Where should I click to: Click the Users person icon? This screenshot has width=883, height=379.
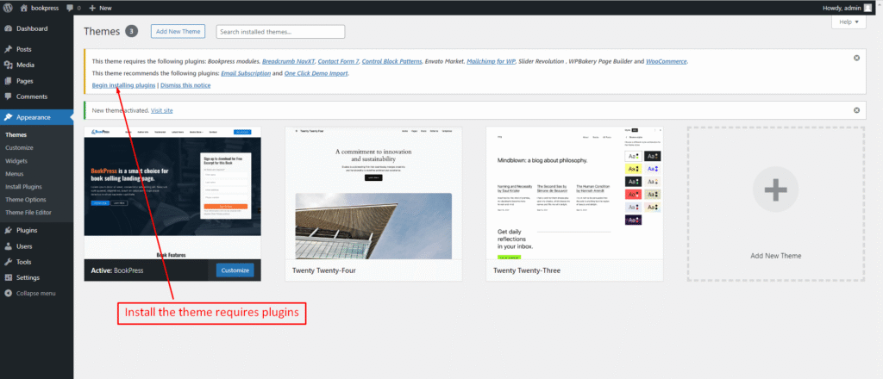tap(9, 246)
